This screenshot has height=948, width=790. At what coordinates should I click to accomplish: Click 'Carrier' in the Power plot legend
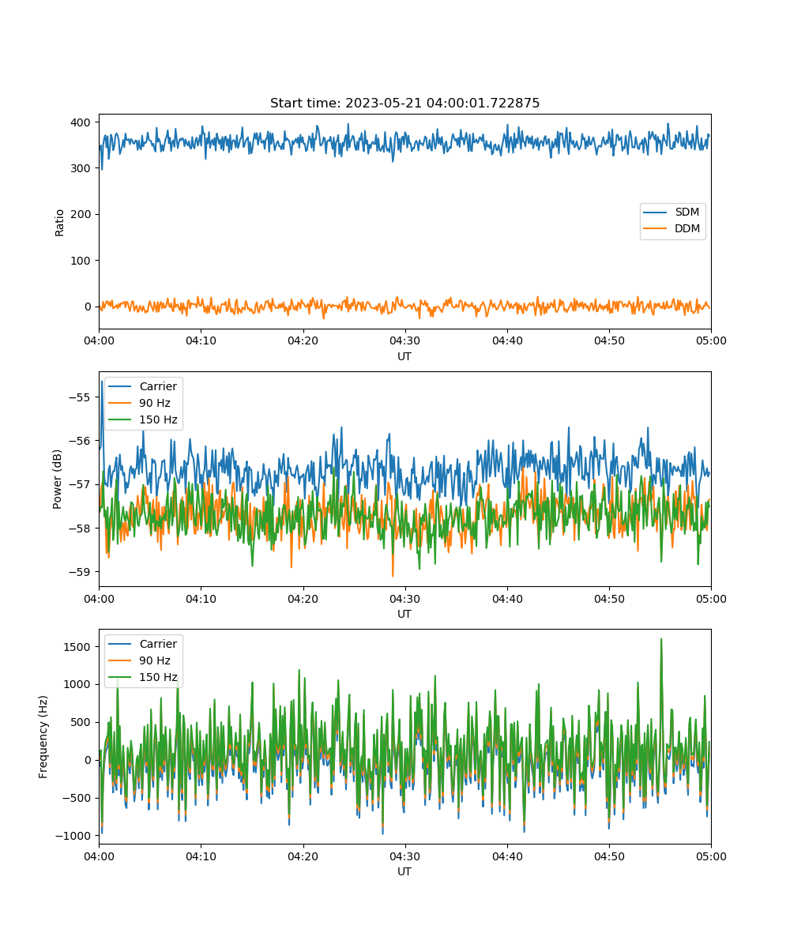click(x=158, y=387)
